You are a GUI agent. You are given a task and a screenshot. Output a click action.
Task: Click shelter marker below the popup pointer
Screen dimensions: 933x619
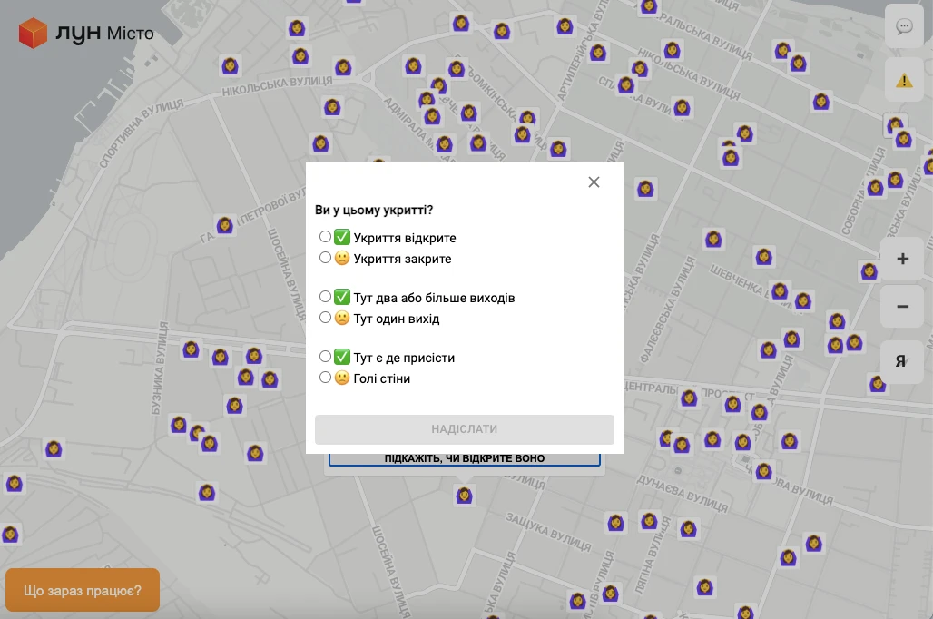tap(464, 496)
